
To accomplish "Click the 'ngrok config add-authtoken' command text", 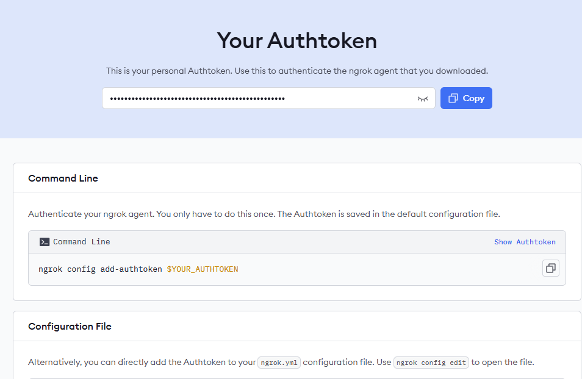I will click(100, 269).
